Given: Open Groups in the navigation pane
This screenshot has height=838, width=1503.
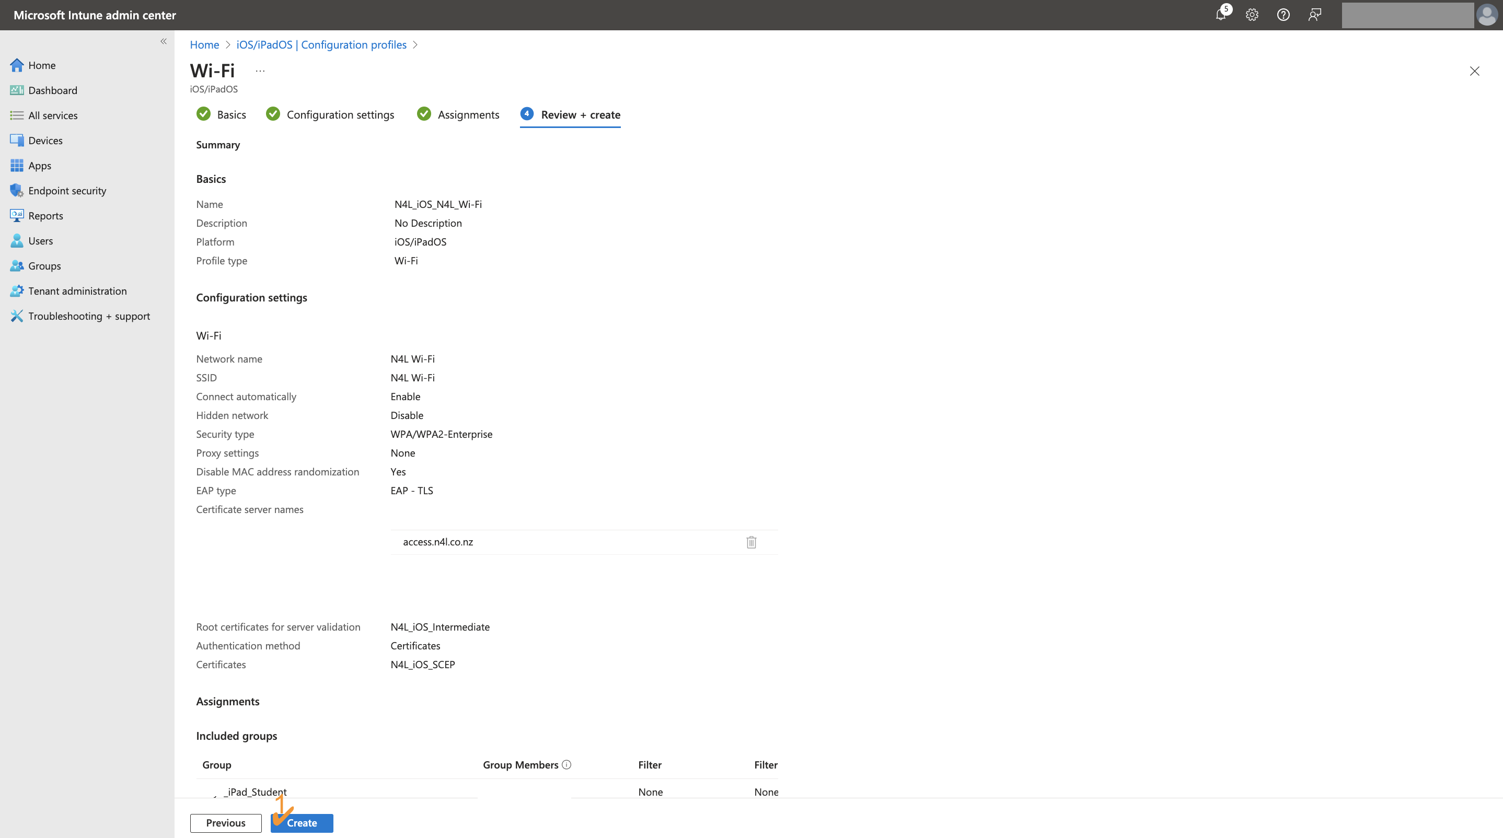Looking at the screenshot, I should point(44,265).
